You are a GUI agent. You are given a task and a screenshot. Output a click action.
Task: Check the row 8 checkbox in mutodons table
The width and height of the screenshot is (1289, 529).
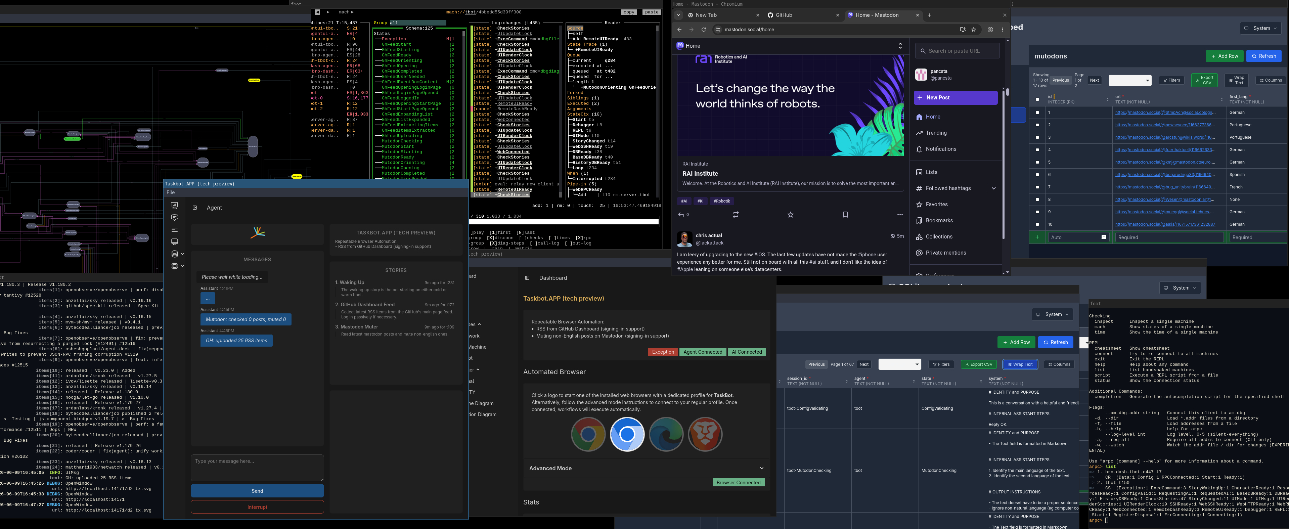pyautogui.click(x=1037, y=200)
